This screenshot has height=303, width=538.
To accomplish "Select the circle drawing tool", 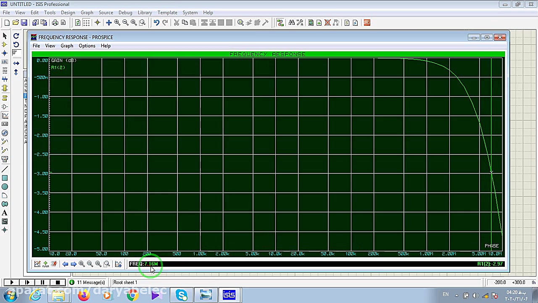I will pyautogui.click(x=5, y=187).
